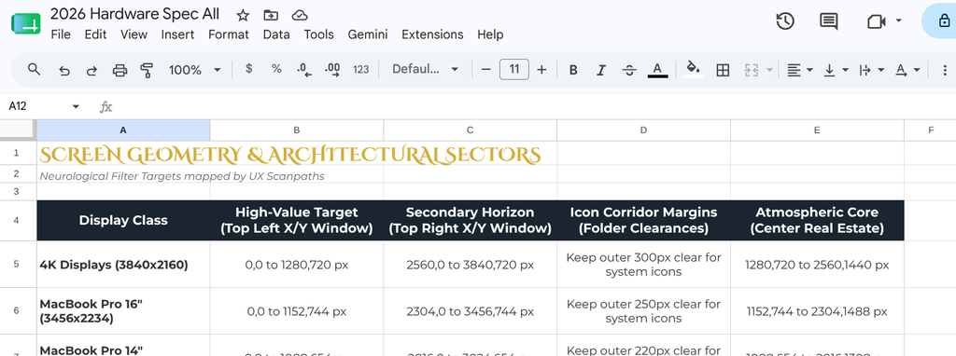Open the borders grid icon
Screen dimensions: 956x356
pos(723,70)
